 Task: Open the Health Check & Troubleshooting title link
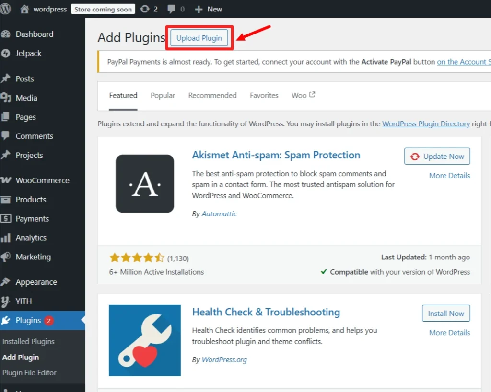tap(266, 312)
